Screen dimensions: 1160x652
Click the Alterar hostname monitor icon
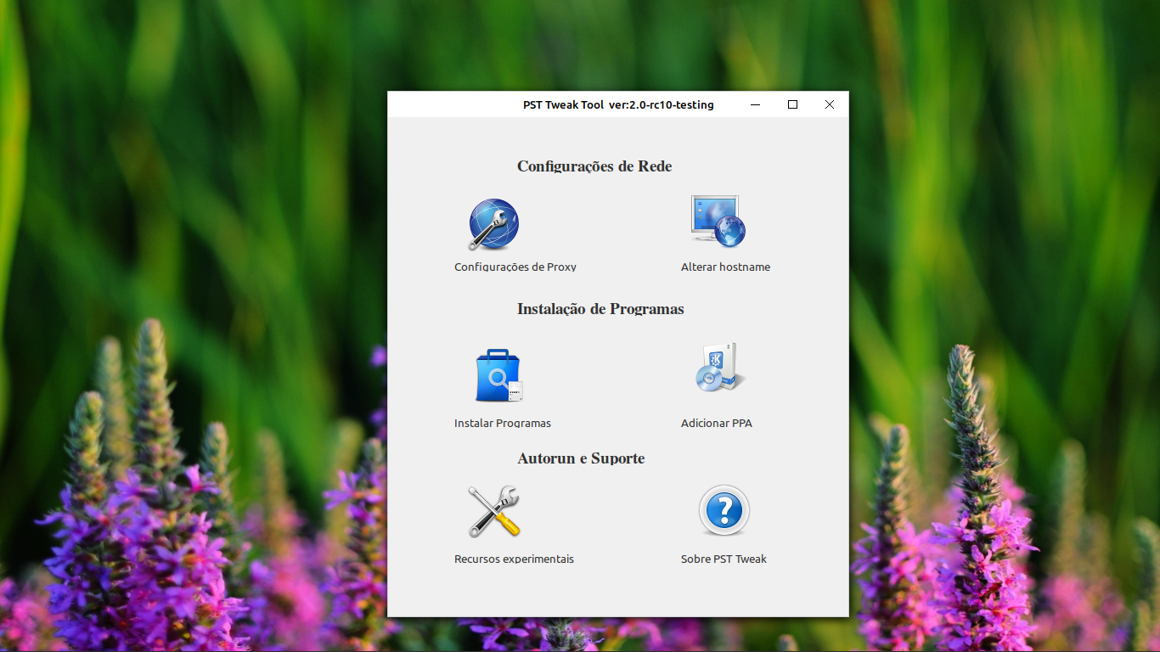[x=718, y=221]
